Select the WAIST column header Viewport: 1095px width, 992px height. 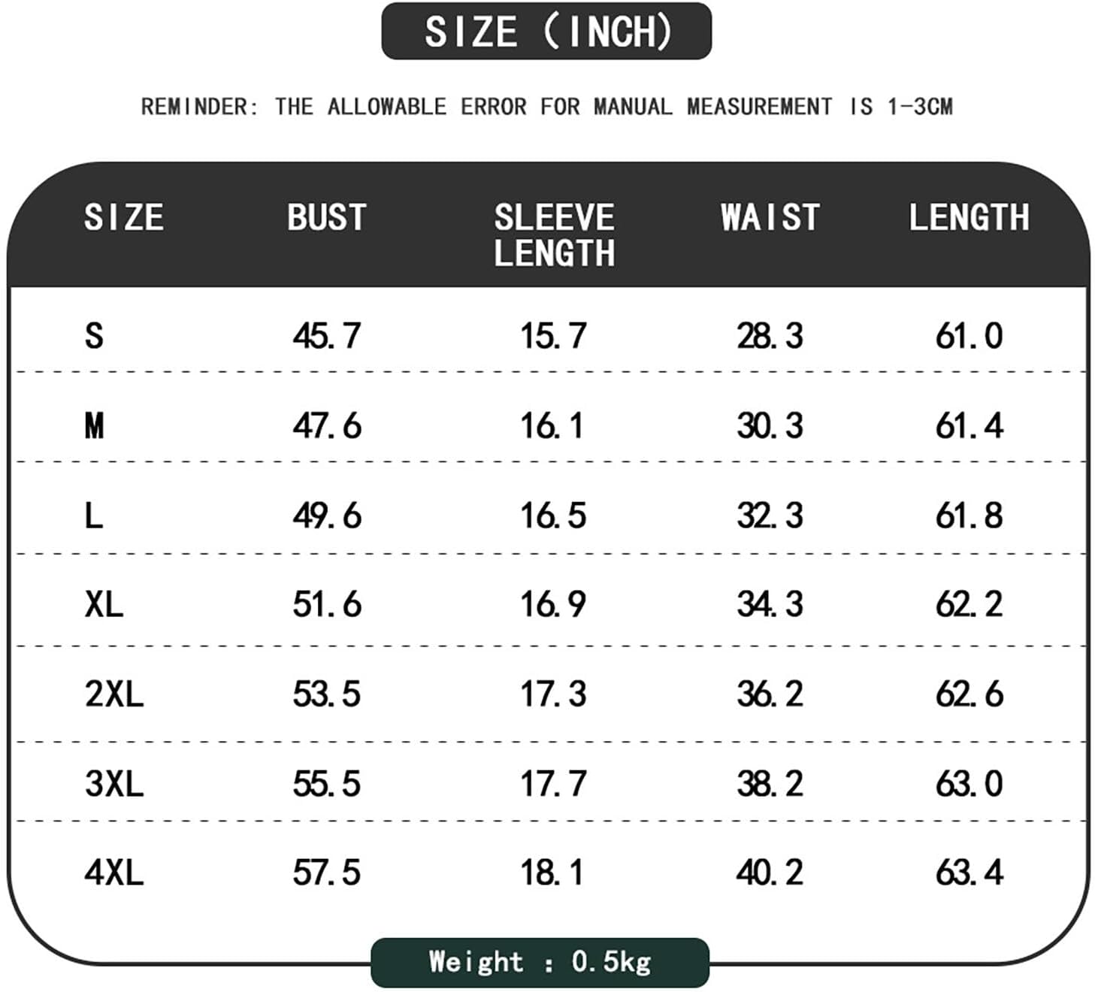click(x=770, y=218)
